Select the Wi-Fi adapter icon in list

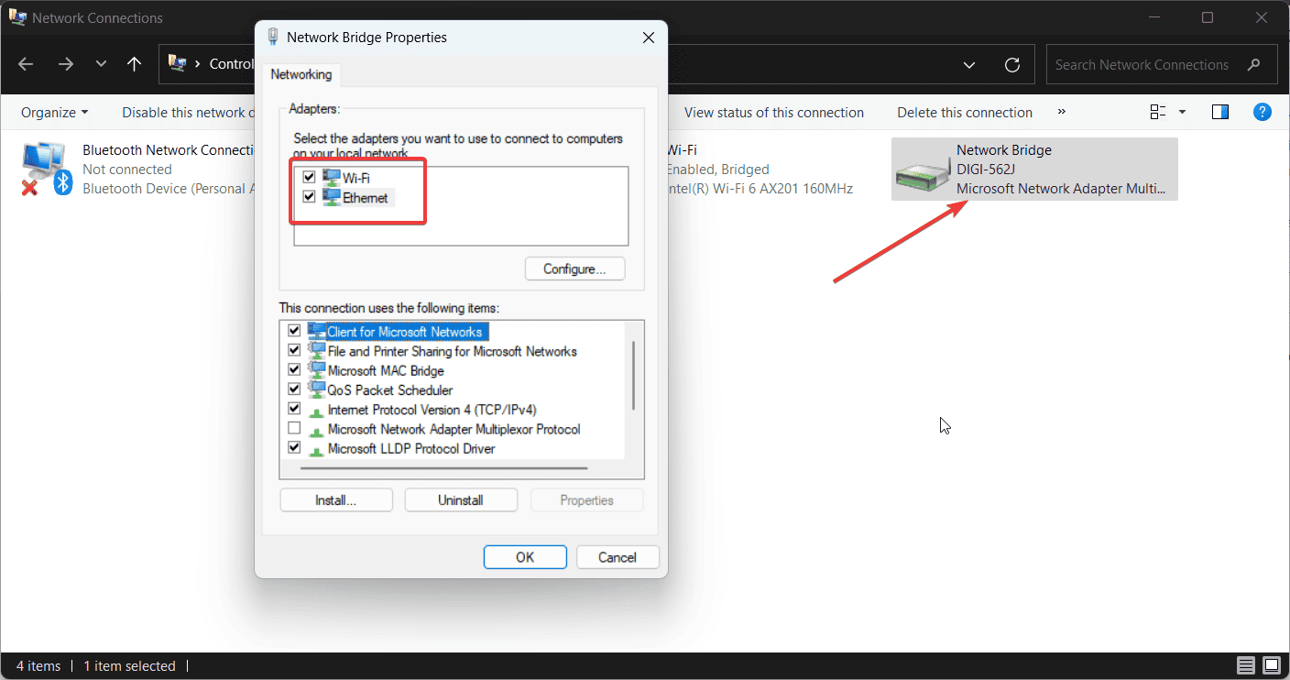coord(331,177)
